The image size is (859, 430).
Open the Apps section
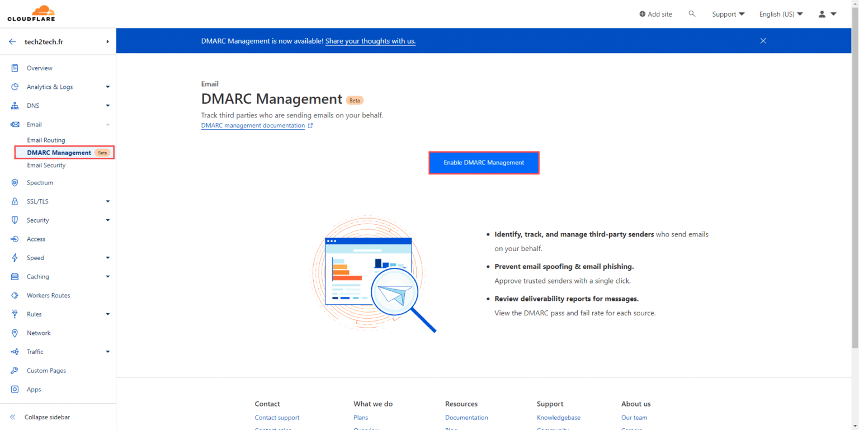(34, 389)
